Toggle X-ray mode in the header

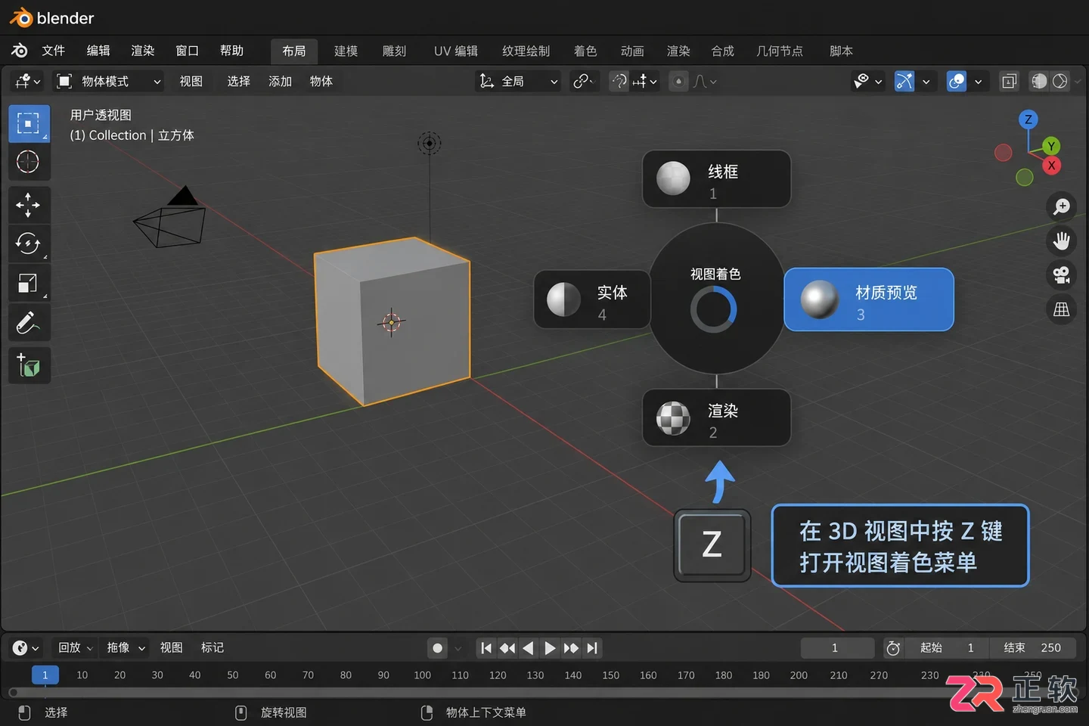[1009, 81]
